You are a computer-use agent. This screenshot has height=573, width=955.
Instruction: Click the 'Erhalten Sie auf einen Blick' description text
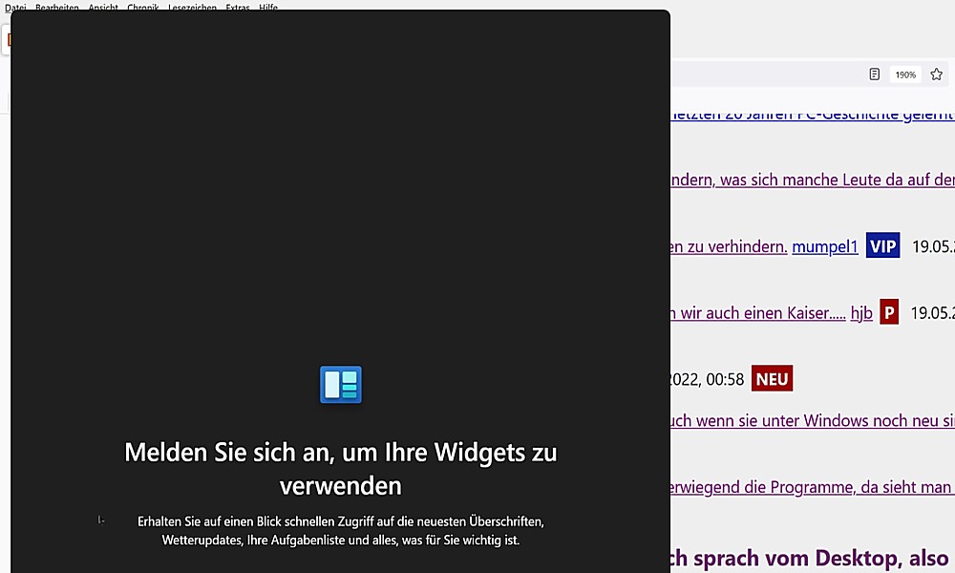point(341,531)
